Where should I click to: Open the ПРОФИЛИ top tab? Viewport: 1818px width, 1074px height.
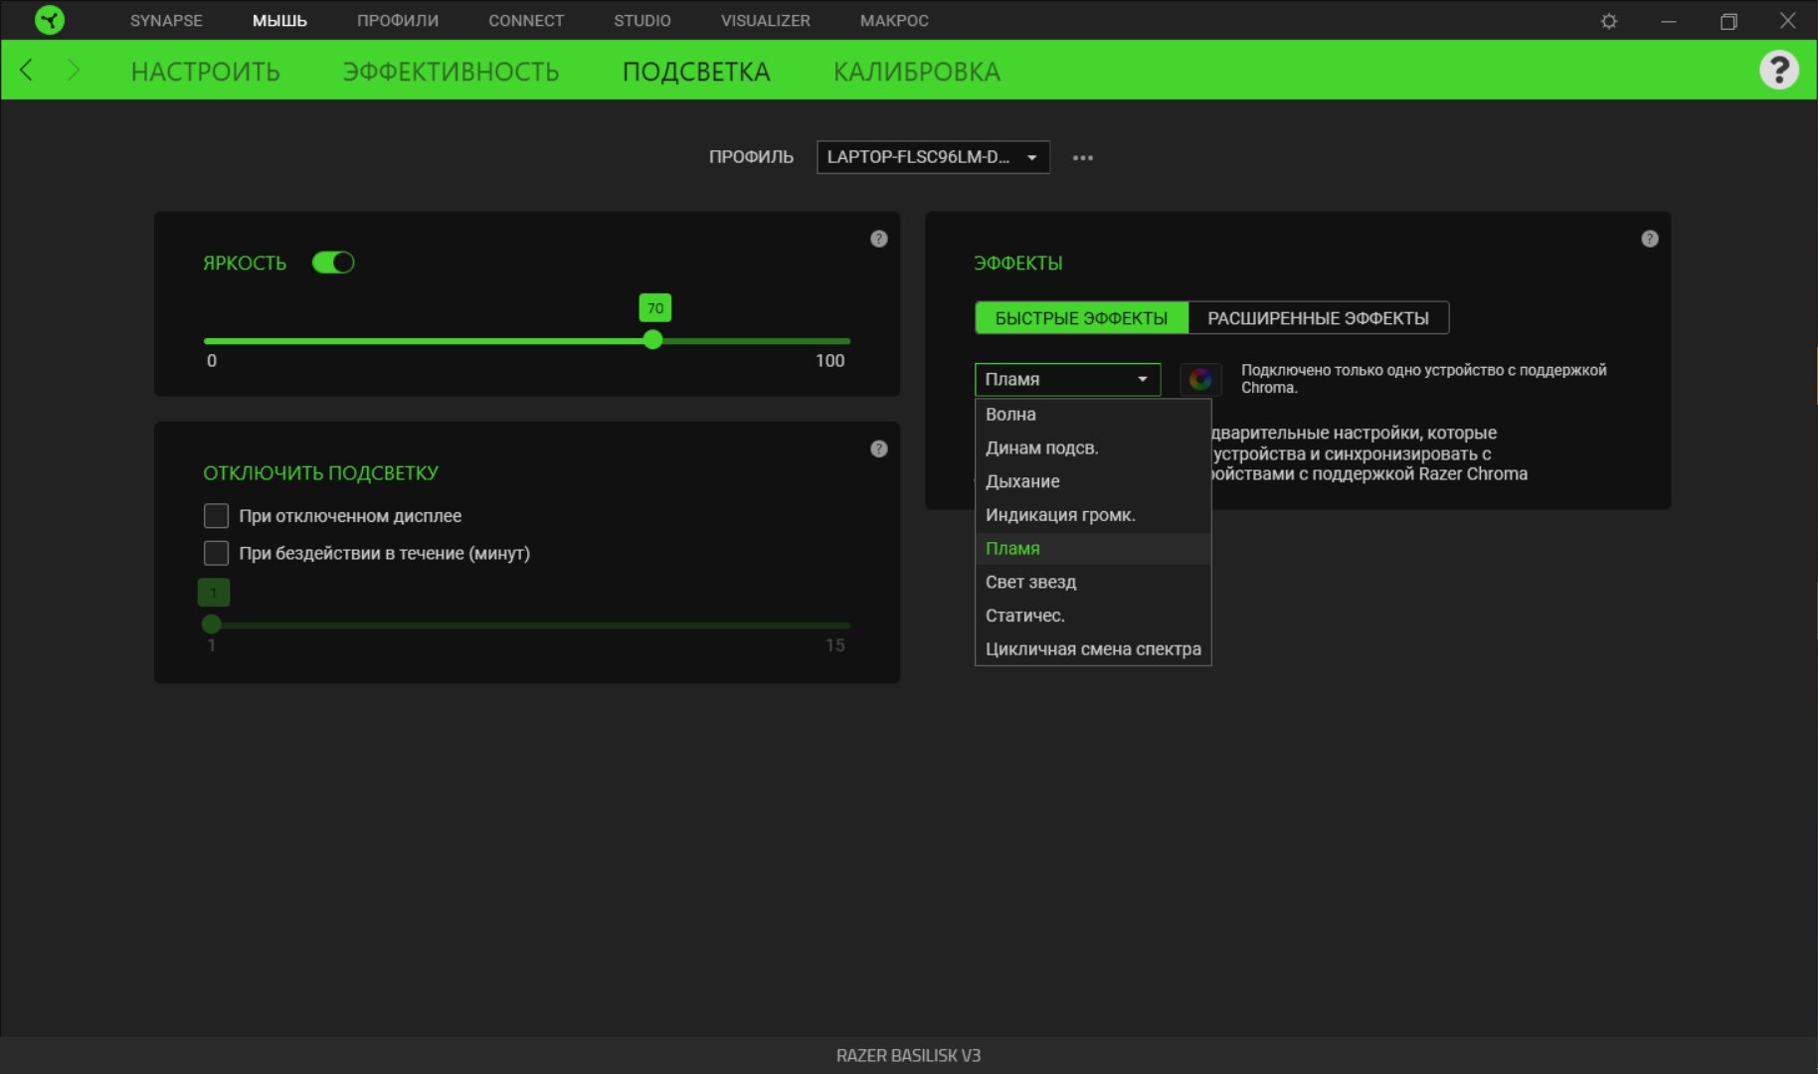tap(398, 20)
